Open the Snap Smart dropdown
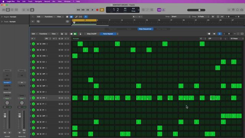Image resolution: width=245 pixels, height=138 pixels. [181, 16]
